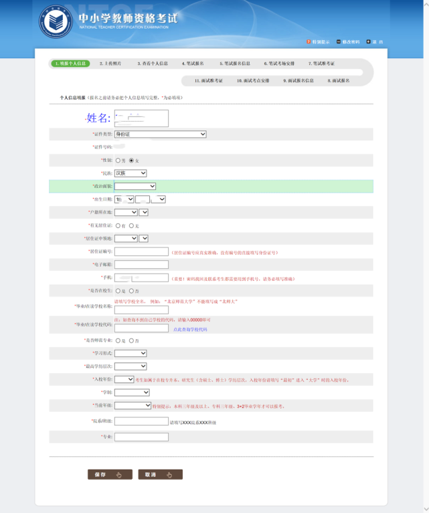Open 特别提示 special notice in the header
429x513 pixels.
[318, 42]
